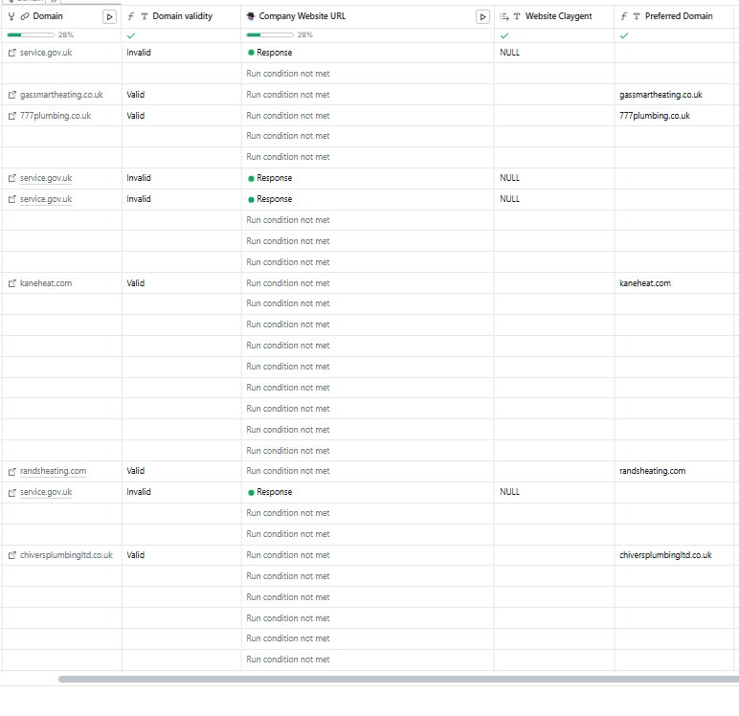Viewport: 739px width, 716px height.
Task: Select kaneheat.com in the Preferred Domain column
Action: (x=645, y=283)
